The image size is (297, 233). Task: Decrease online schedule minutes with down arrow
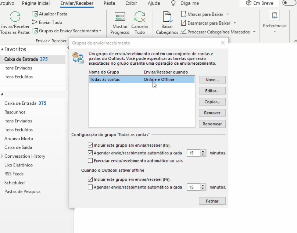[203, 154]
